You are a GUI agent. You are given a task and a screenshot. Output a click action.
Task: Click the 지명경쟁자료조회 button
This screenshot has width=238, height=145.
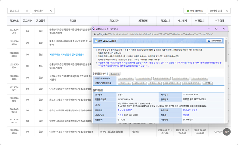tap(162, 79)
